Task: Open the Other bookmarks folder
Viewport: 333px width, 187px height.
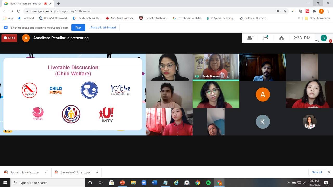Action: tap(317, 18)
